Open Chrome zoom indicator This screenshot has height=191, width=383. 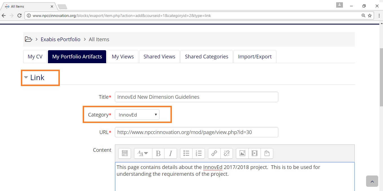point(364,16)
